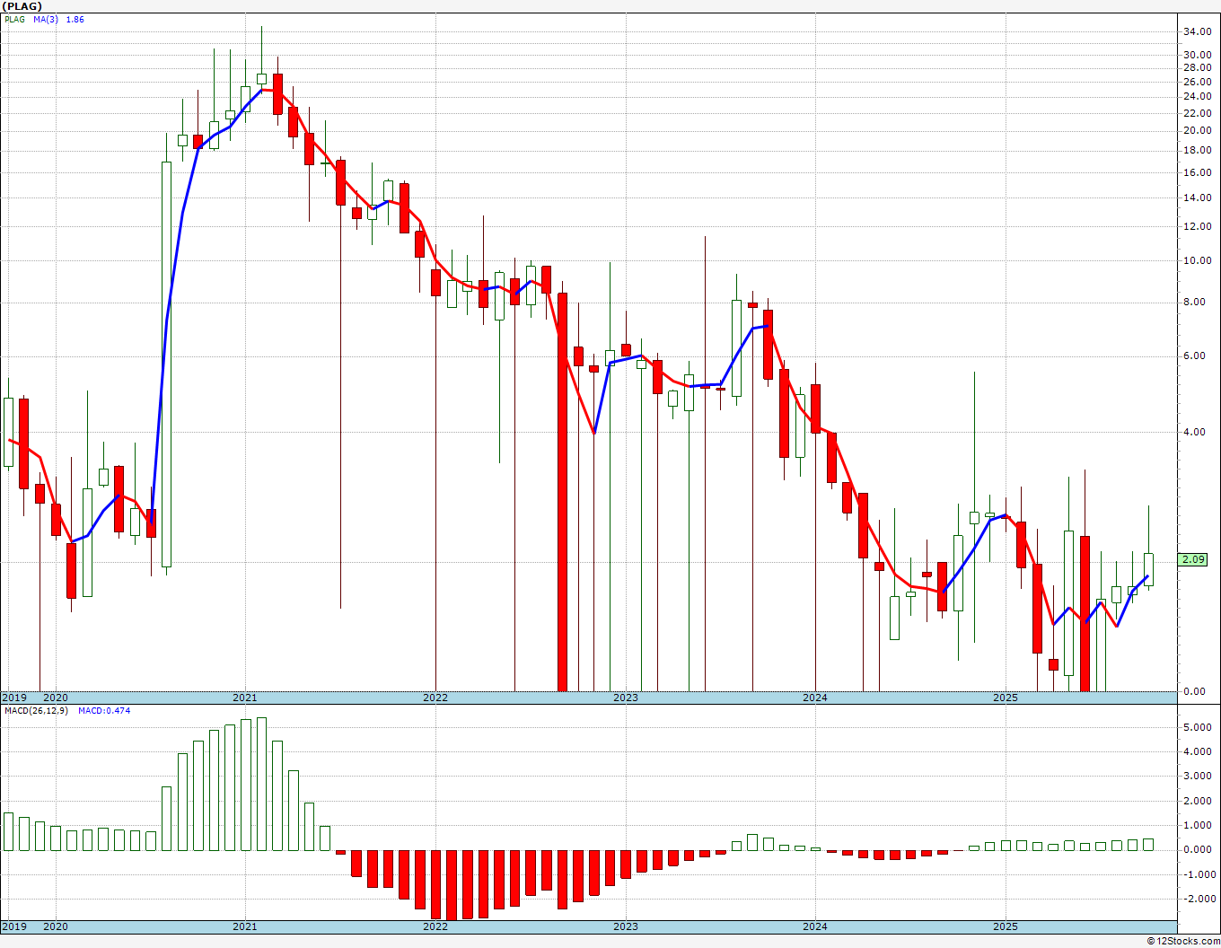This screenshot has height=948, width=1221.
Task: Choose the 18.00 price axis label
Action: (x=1197, y=150)
